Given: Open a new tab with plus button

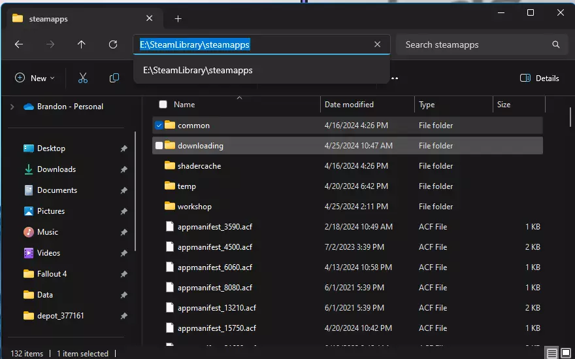Looking at the screenshot, I should (178, 18).
